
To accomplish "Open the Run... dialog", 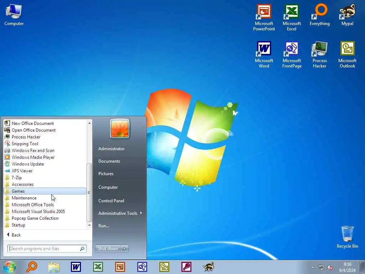I will 104,226.
